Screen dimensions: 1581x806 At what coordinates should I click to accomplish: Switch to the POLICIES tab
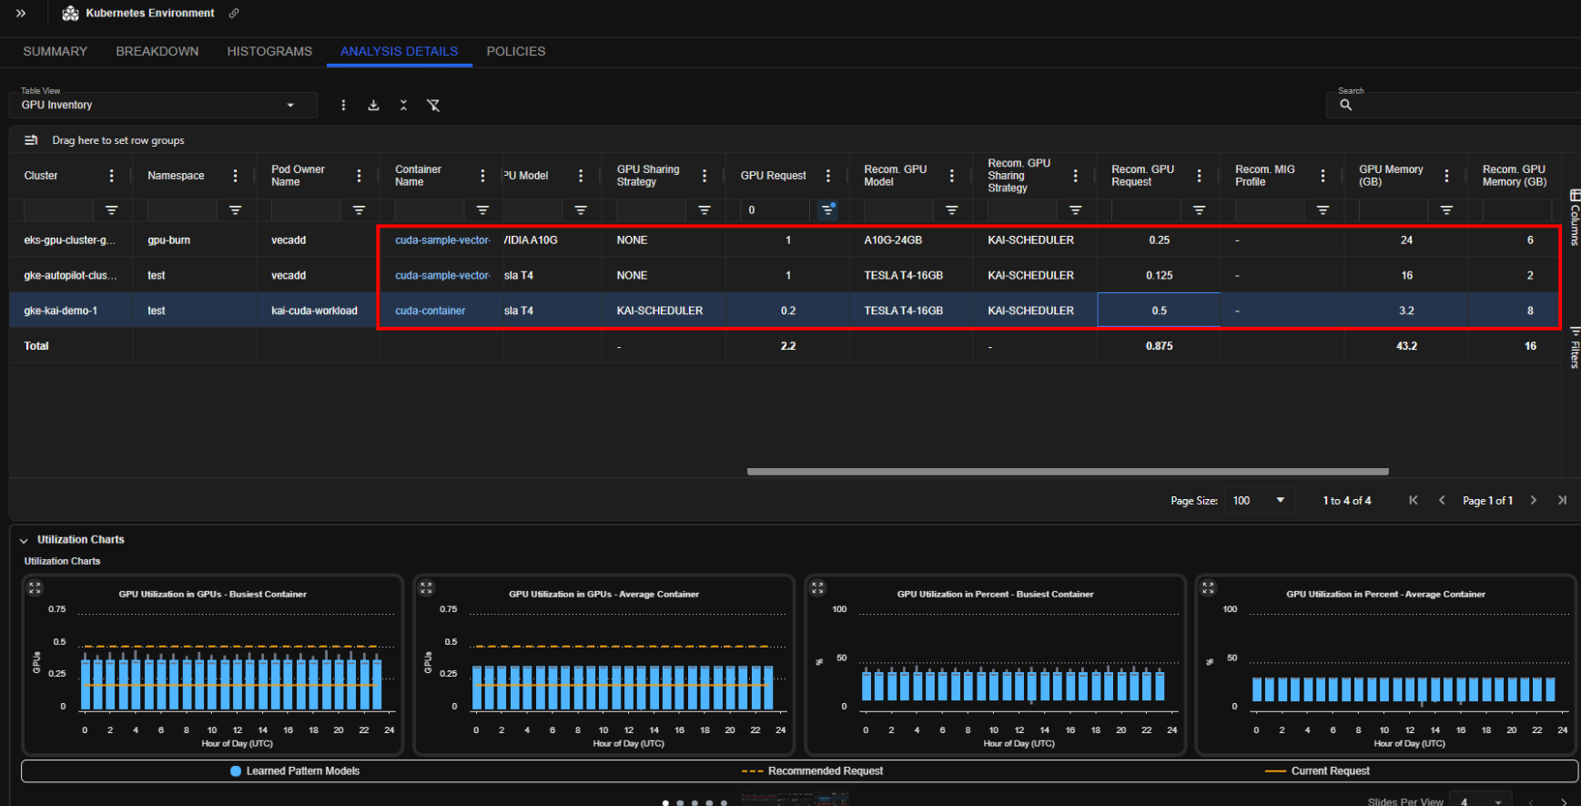(x=516, y=51)
